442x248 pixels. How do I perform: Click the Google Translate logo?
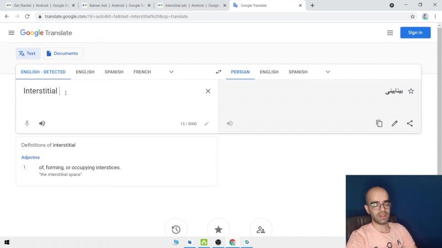[46, 33]
